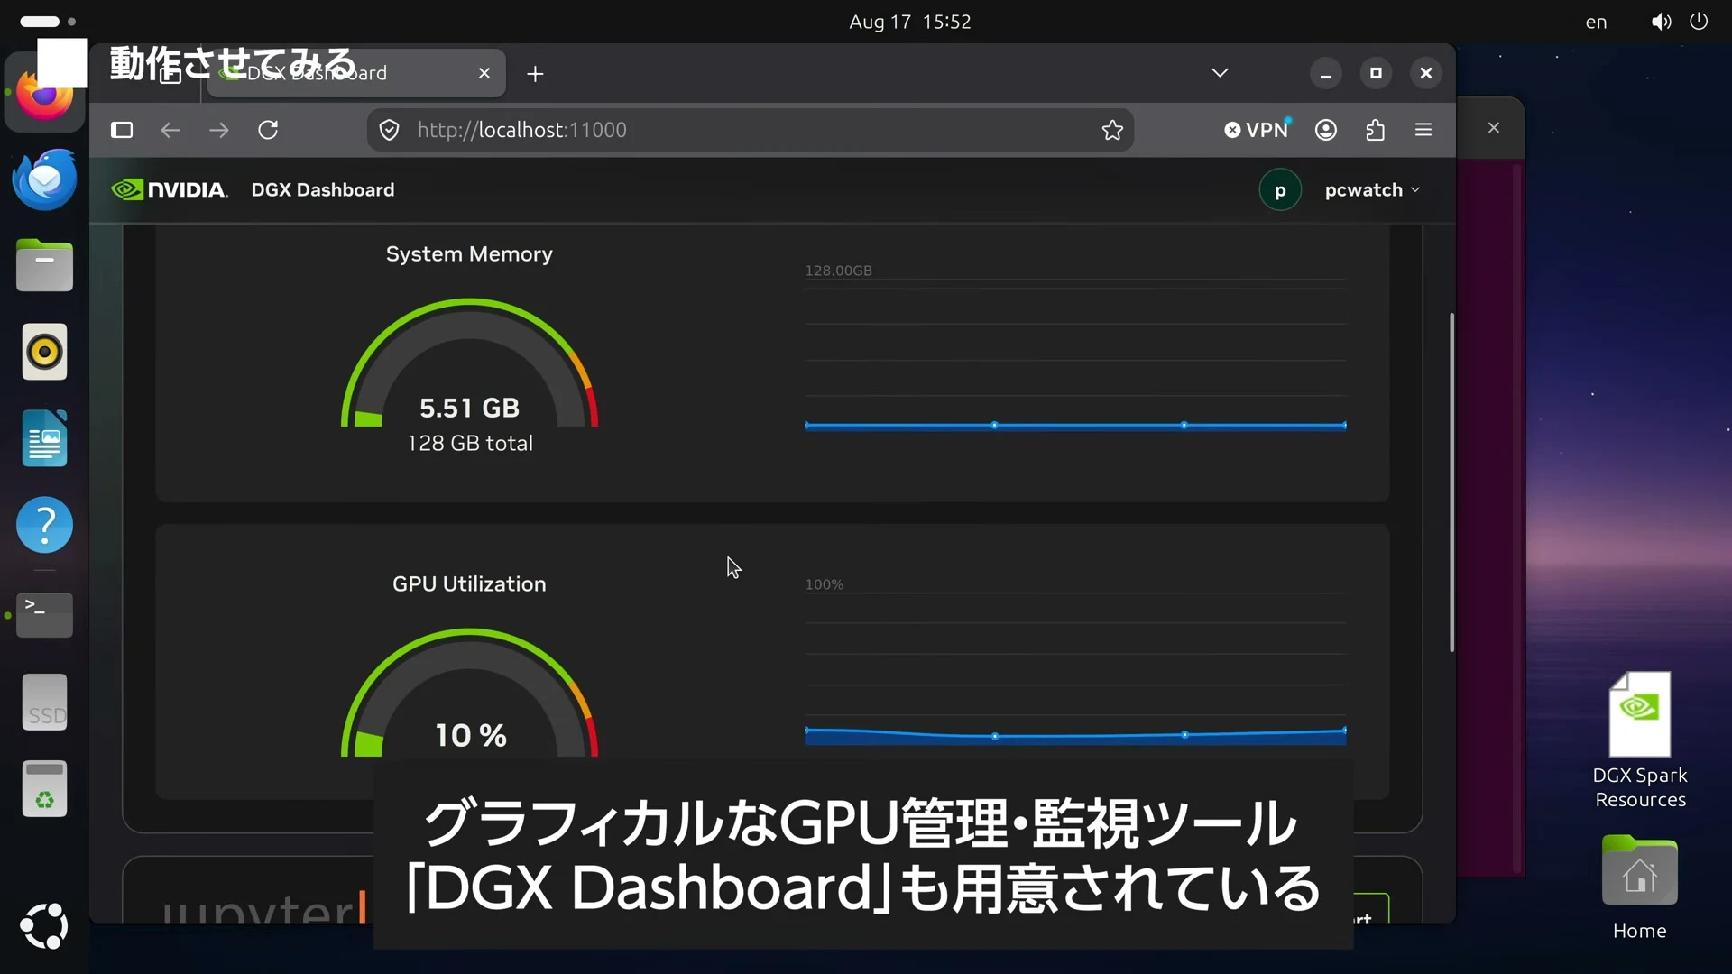Launch Rhythmbox music player from dock
1732x974 pixels.
(x=44, y=352)
